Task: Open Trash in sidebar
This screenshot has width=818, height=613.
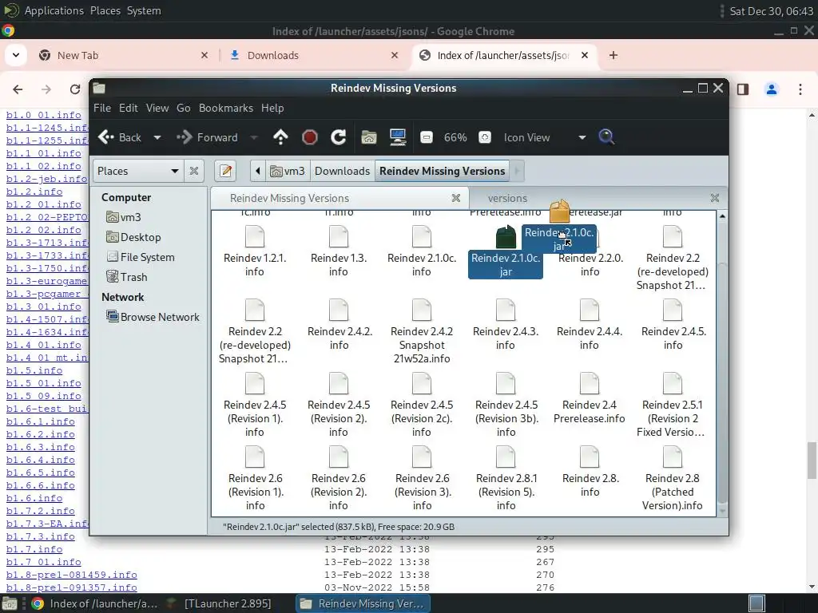Action: (x=127, y=277)
